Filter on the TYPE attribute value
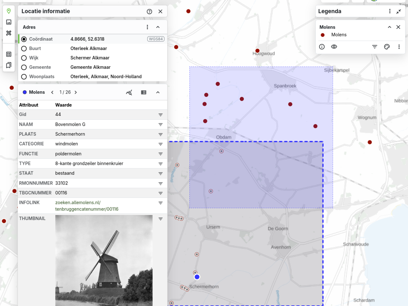Image resolution: width=408 pixels, height=306 pixels. pyautogui.click(x=160, y=164)
